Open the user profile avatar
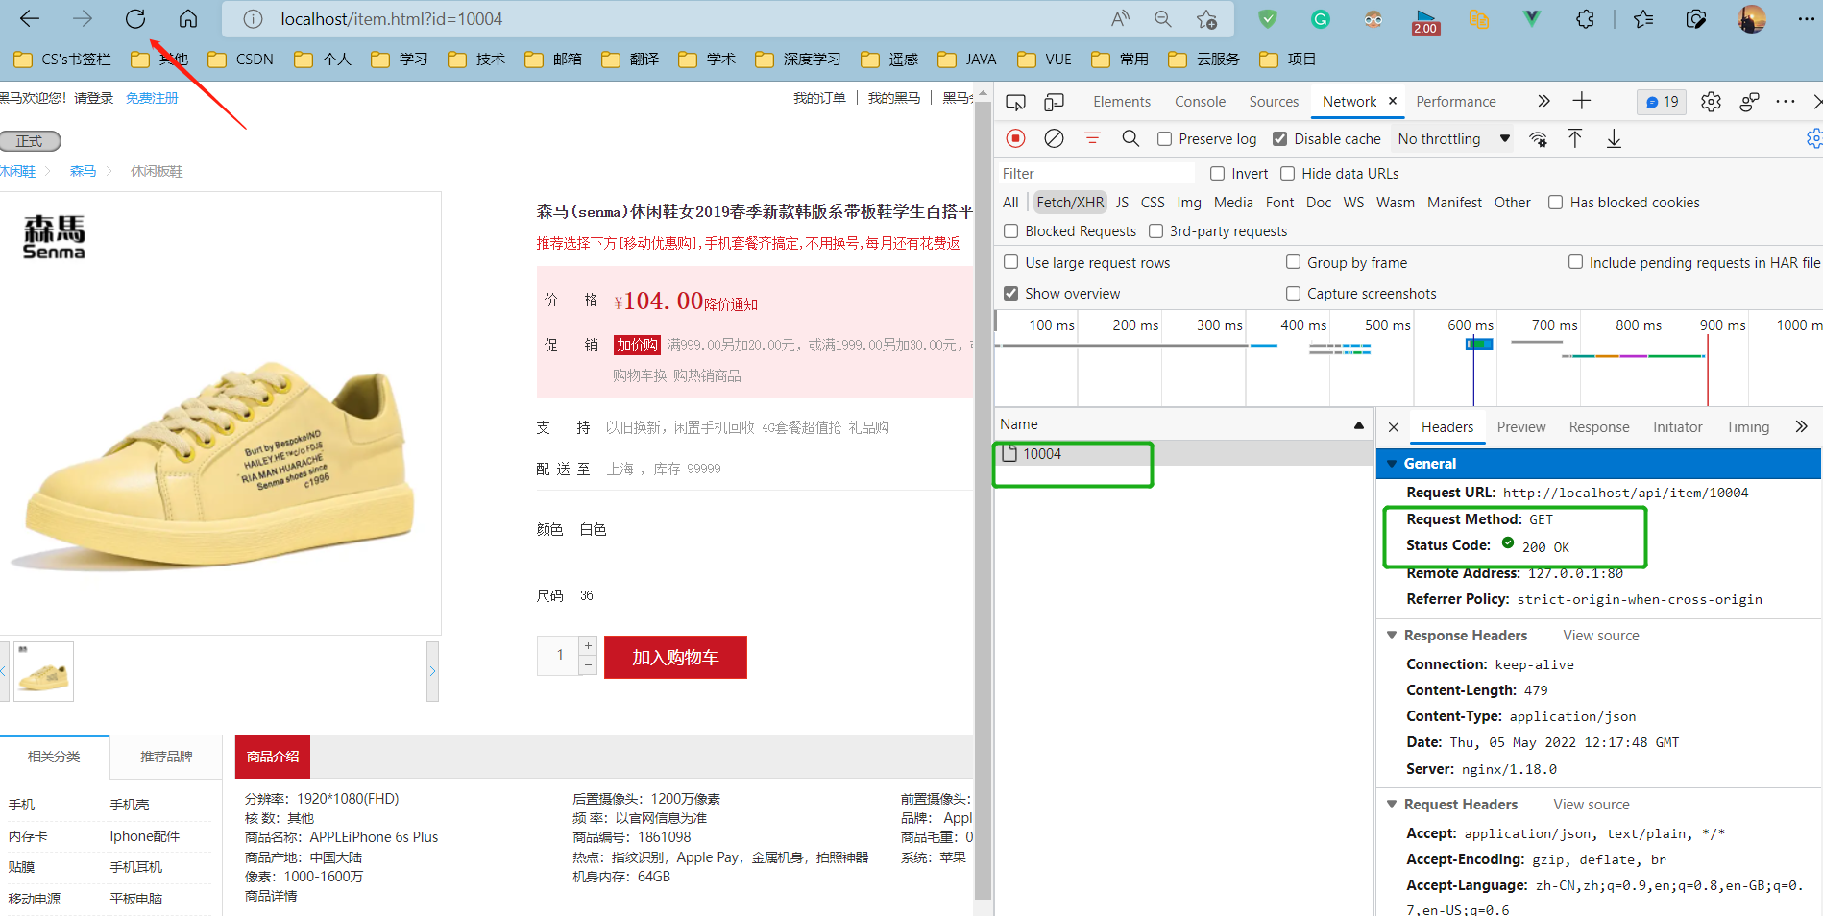1823x916 pixels. tap(1752, 19)
